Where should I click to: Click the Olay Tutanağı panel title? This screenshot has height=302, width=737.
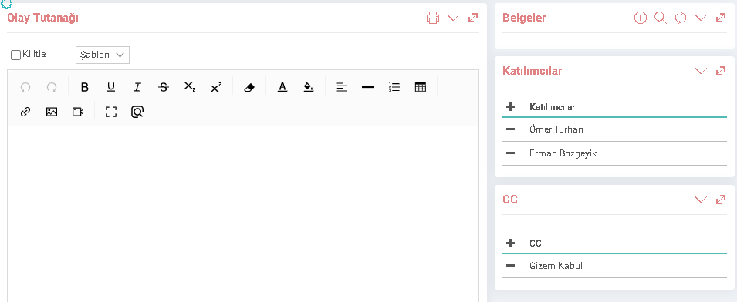point(42,18)
